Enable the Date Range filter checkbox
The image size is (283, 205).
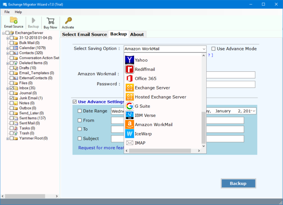click(x=80, y=111)
